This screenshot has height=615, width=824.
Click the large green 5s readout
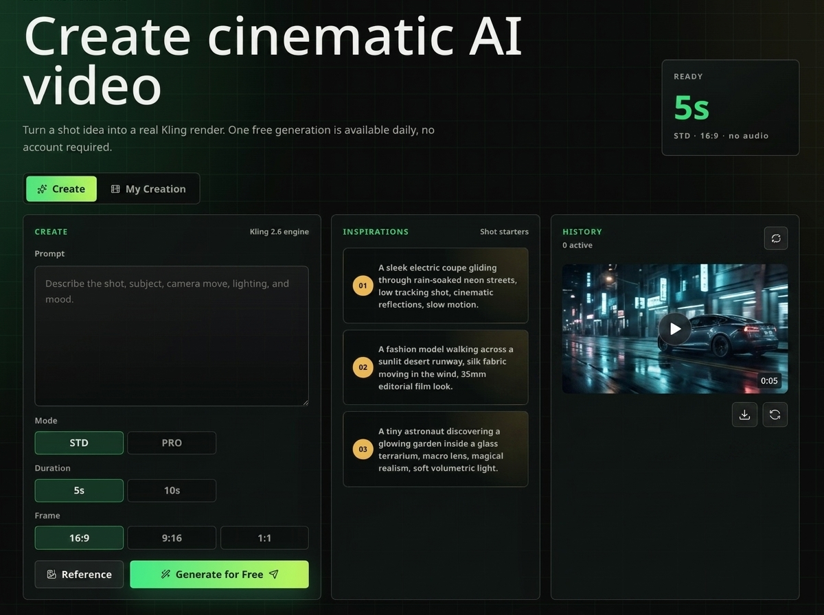point(691,108)
